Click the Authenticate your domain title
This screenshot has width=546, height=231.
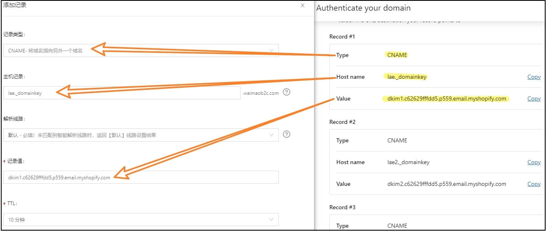(x=363, y=8)
